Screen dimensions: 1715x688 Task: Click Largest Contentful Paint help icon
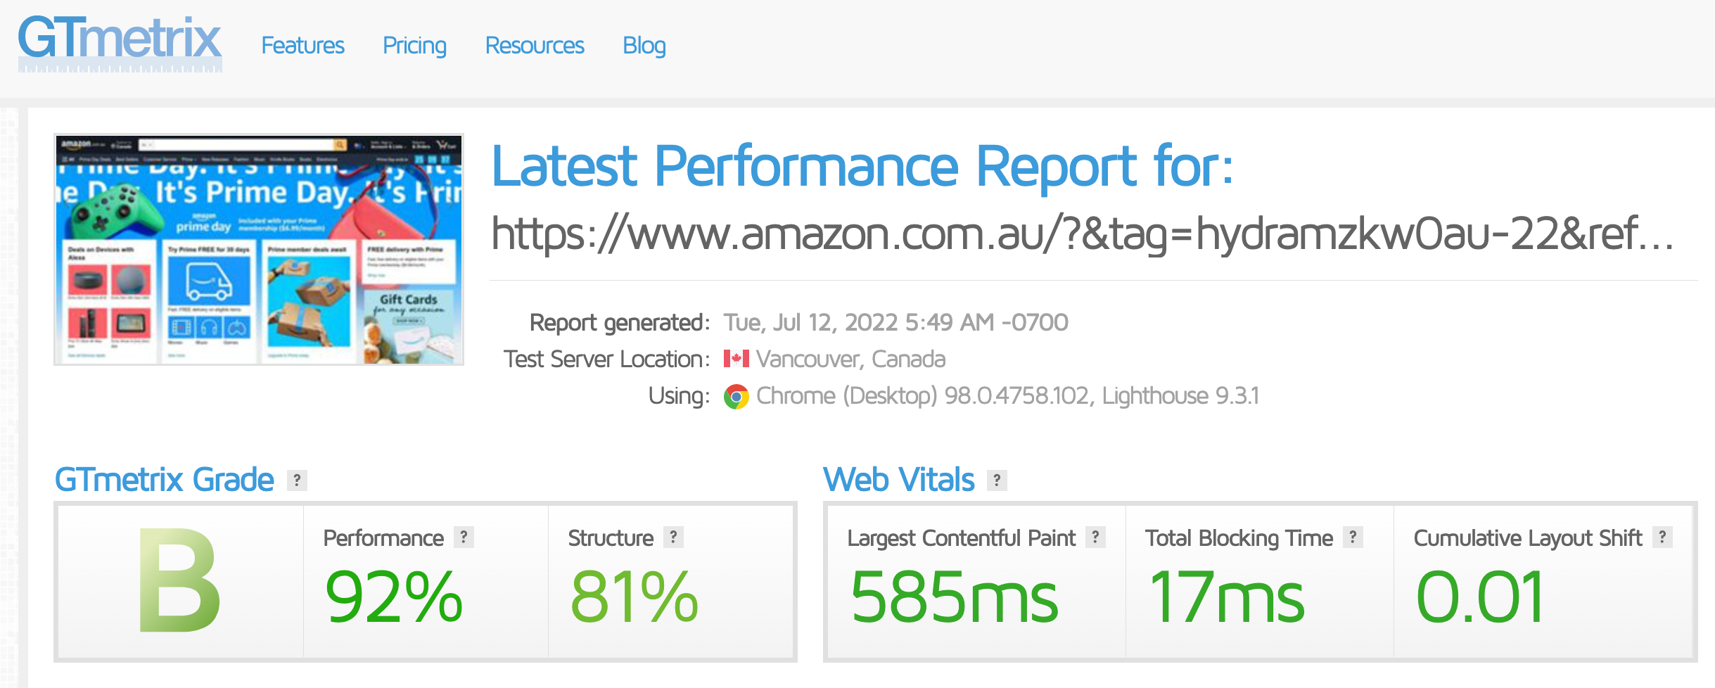(1095, 537)
